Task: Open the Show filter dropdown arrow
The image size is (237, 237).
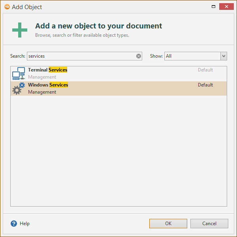Action: (224, 56)
